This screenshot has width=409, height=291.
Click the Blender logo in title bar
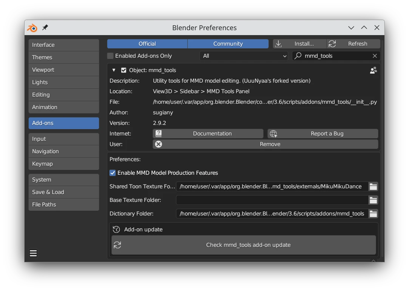click(x=32, y=28)
